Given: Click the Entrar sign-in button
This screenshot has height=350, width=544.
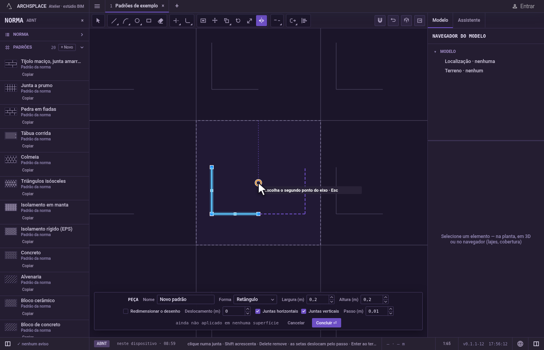Looking at the screenshot, I should 523,6.
